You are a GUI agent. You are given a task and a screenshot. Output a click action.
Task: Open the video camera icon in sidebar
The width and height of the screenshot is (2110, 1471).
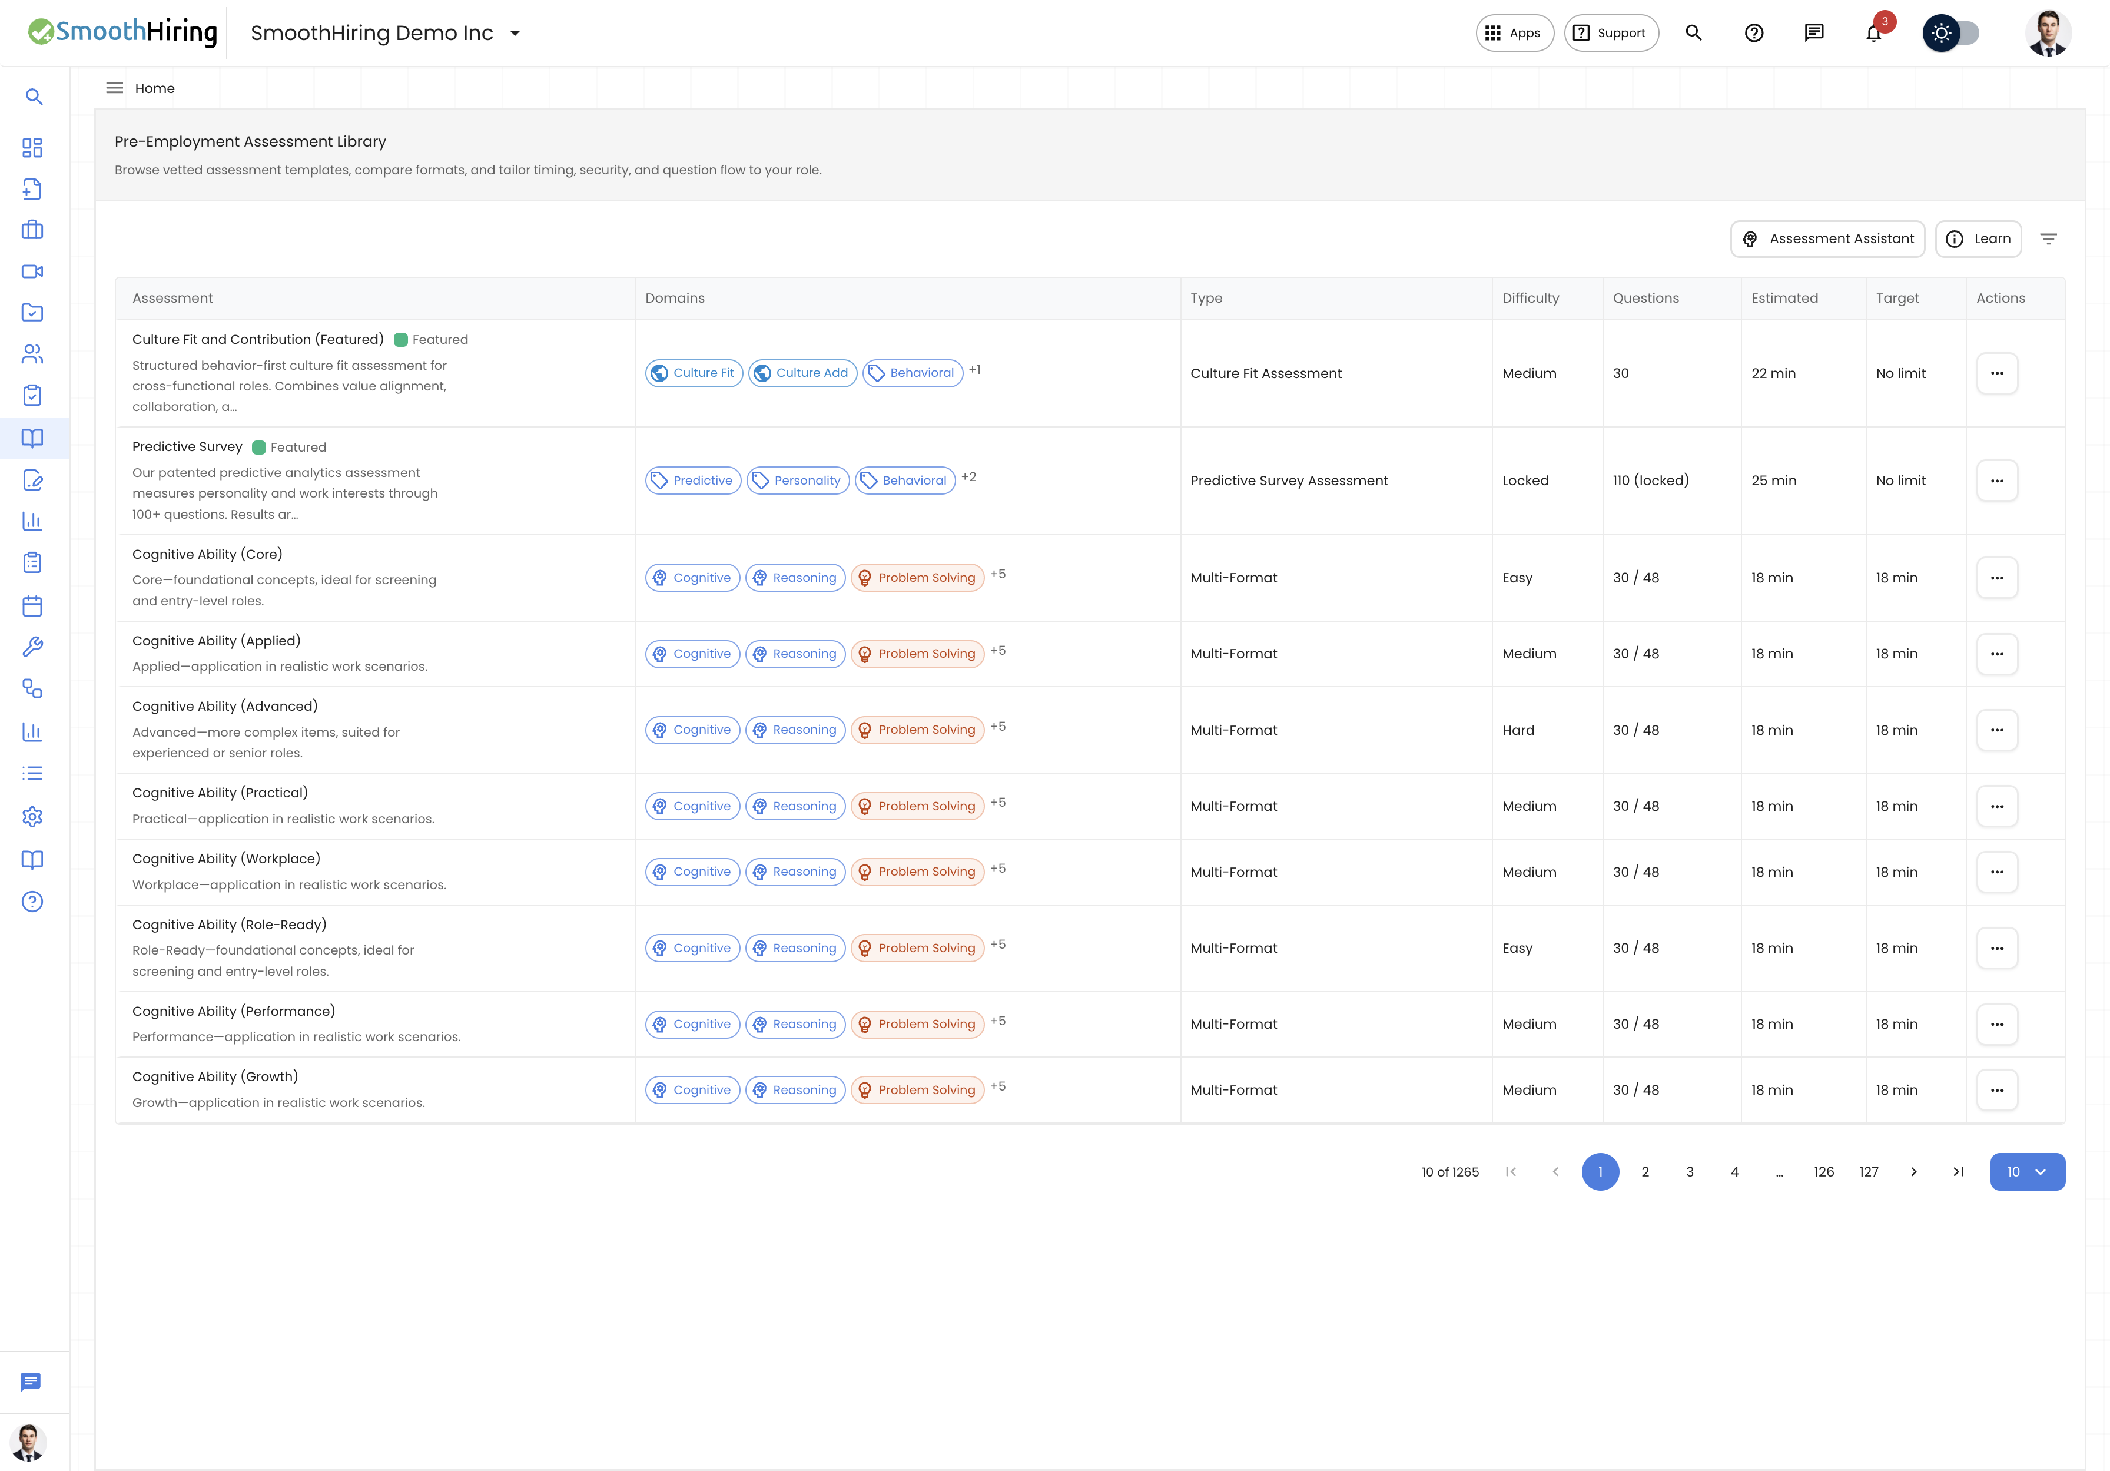tap(32, 271)
